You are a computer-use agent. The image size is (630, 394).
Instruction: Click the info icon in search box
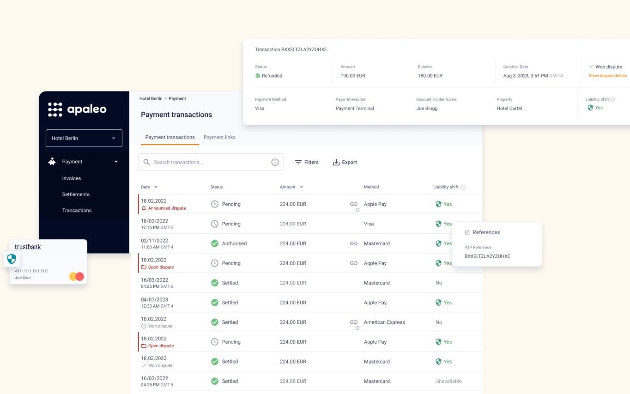(x=275, y=162)
